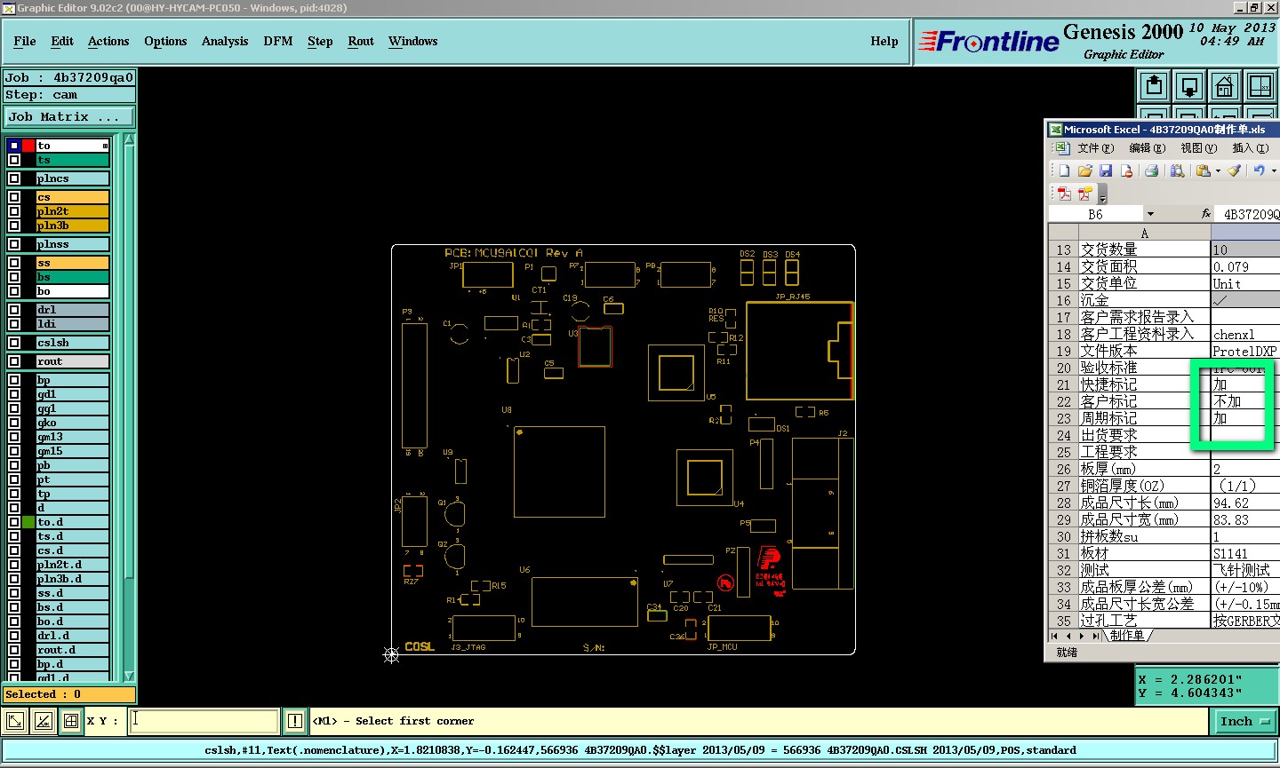This screenshot has width=1280, height=768.
Task: Click the first sheet navigation arrow in Excel
Action: 1054,636
